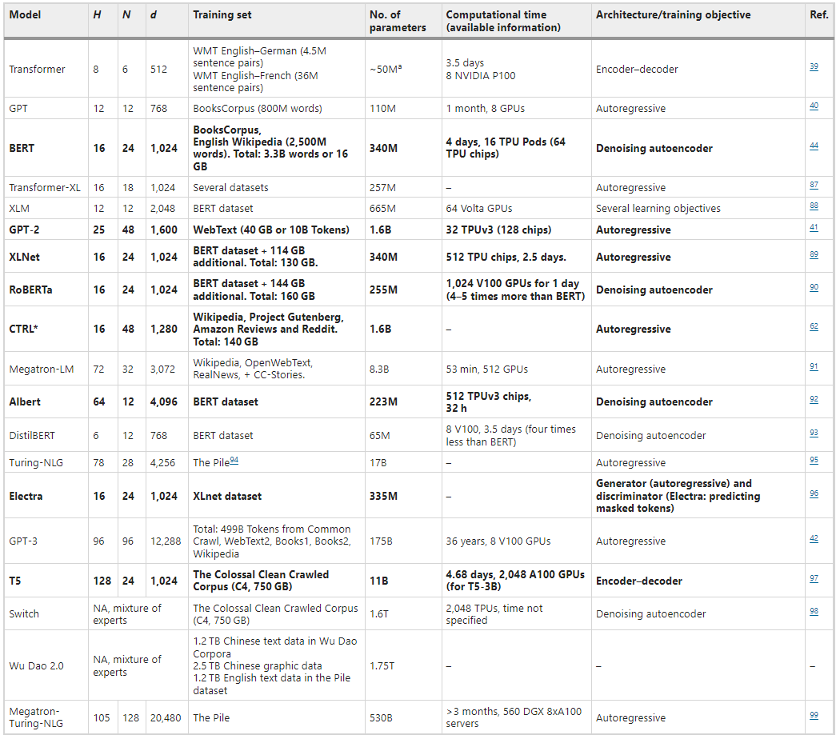Open reference 41 link for GPT-2
This screenshot has width=840, height=739.
point(814,227)
